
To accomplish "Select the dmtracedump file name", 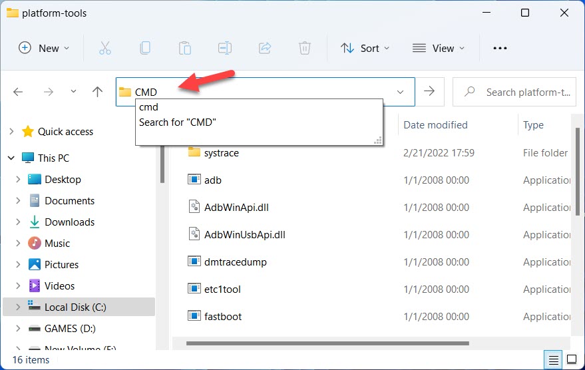I will [x=236, y=262].
